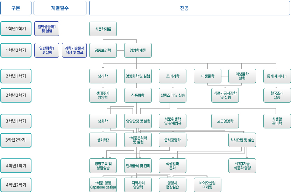This screenshot has height=194, width=291.
Task: Click the 전공 header box
Action: [189, 8]
